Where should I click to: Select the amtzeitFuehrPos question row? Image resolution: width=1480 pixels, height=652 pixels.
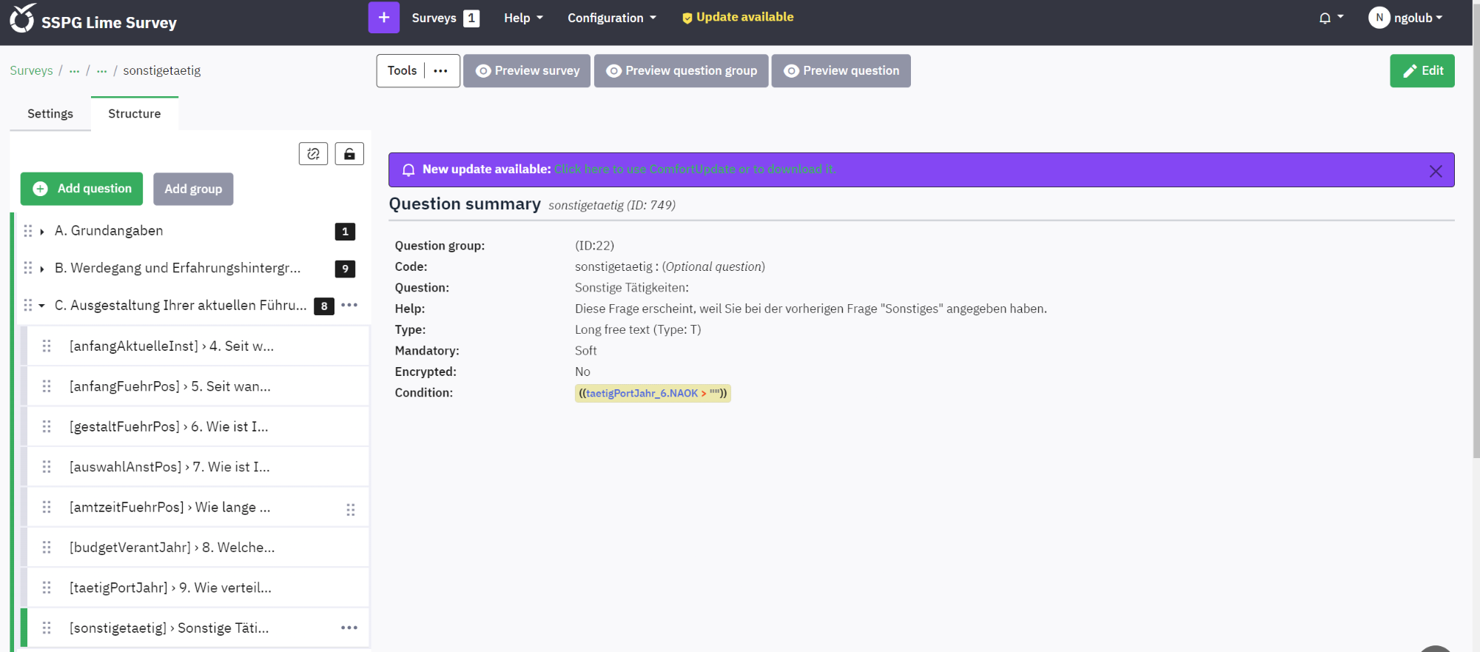click(198, 507)
